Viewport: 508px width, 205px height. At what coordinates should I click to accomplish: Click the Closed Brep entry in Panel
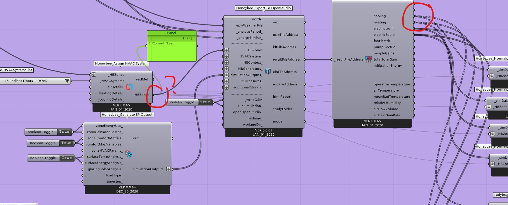pyautogui.click(x=163, y=43)
